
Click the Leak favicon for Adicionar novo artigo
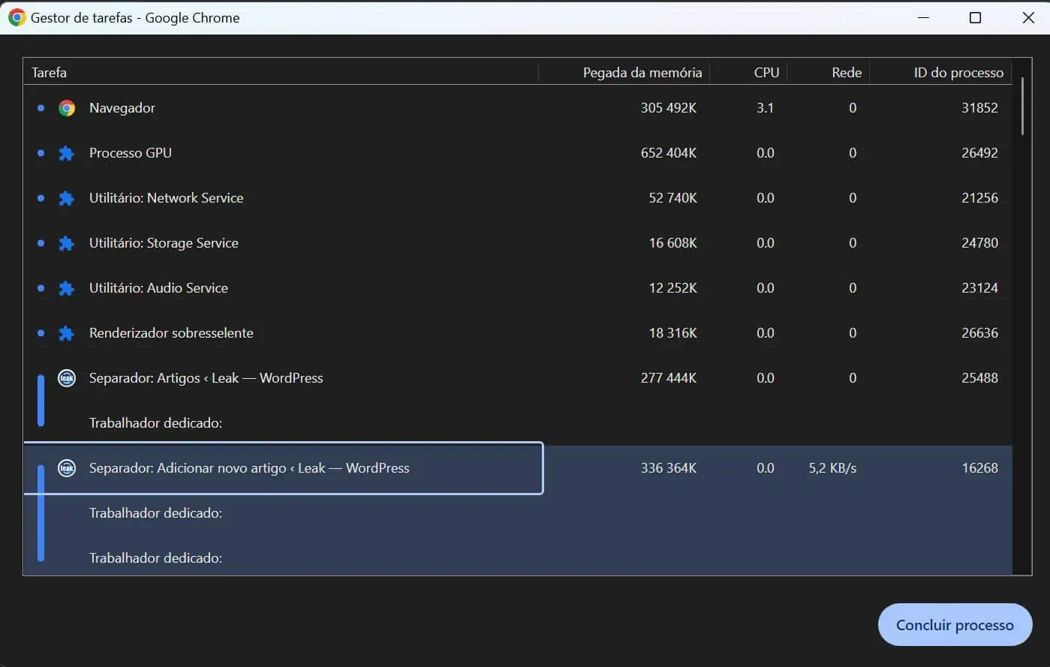67,468
